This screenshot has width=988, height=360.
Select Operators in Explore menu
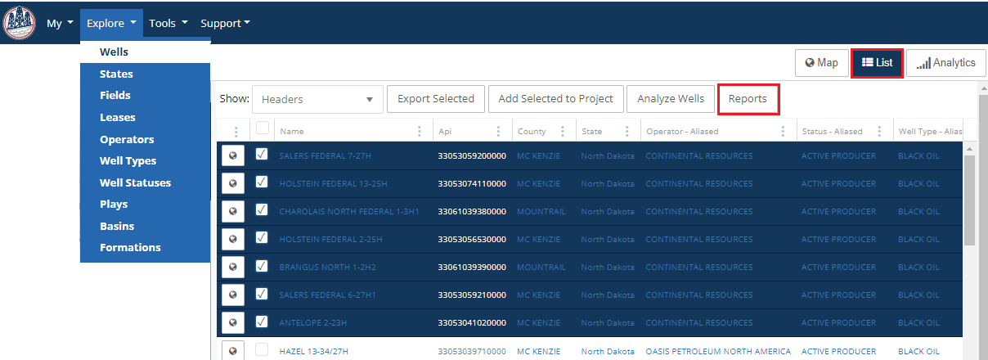pyautogui.click(x=145, y=139)
